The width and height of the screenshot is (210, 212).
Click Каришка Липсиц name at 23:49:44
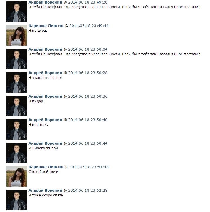tap(46, 26)
